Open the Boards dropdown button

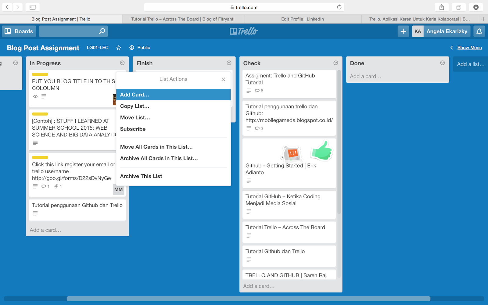[x=19, y=31]
